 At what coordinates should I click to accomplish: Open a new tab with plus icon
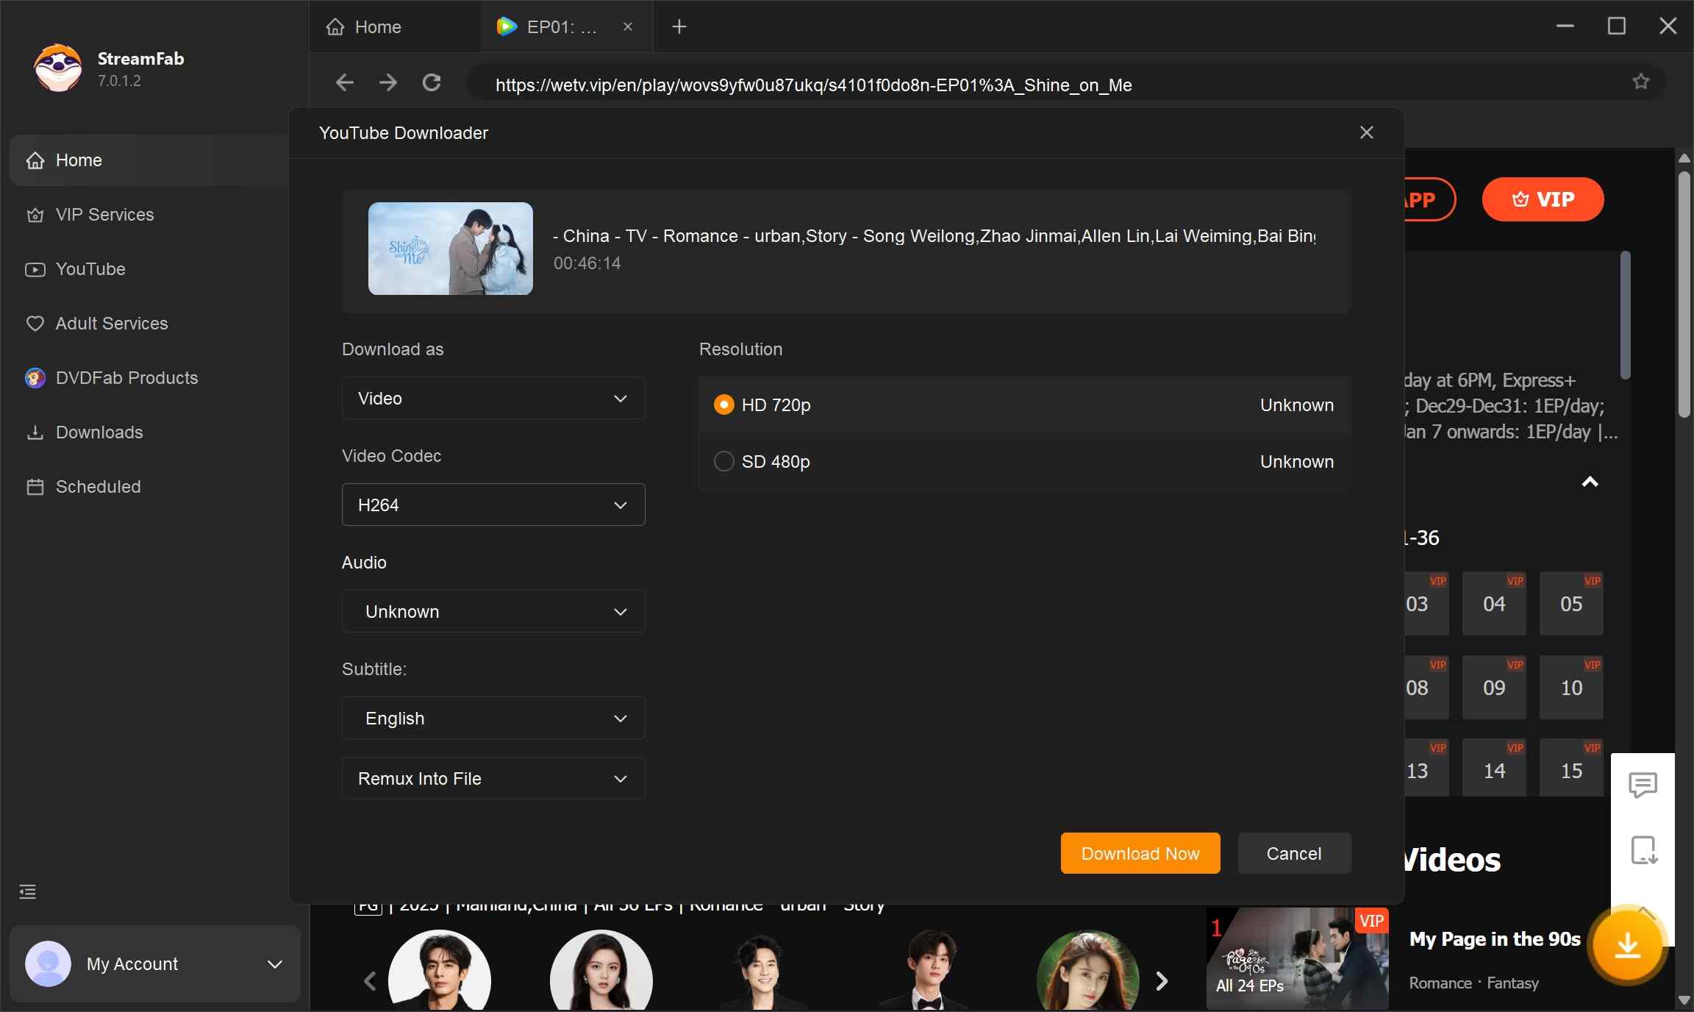point(679,27)
